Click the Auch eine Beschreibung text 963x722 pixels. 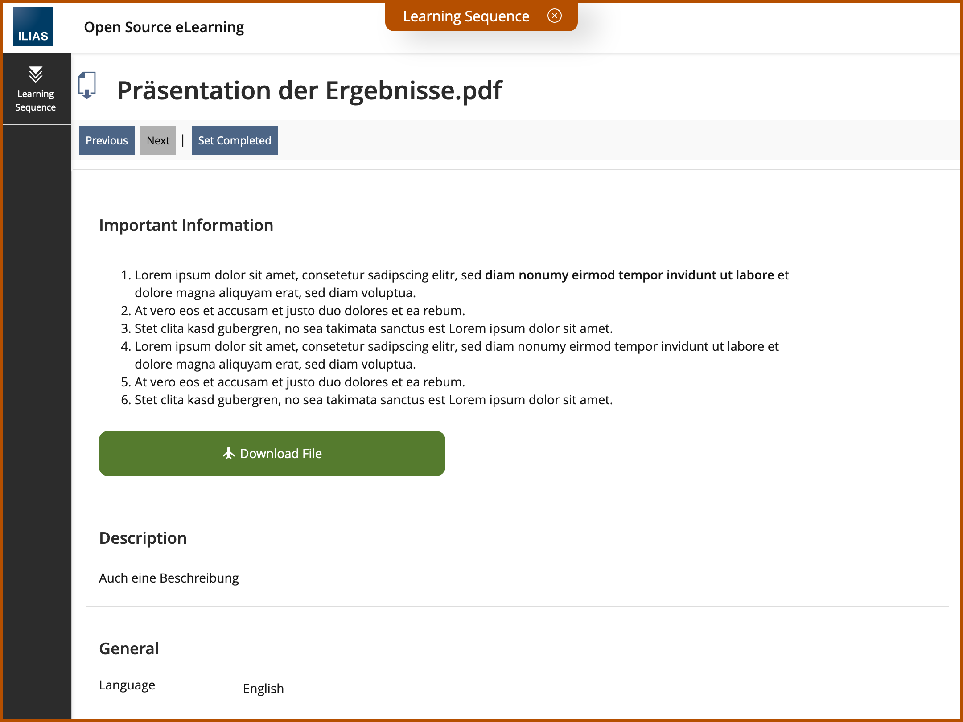[x=169, y=578]
